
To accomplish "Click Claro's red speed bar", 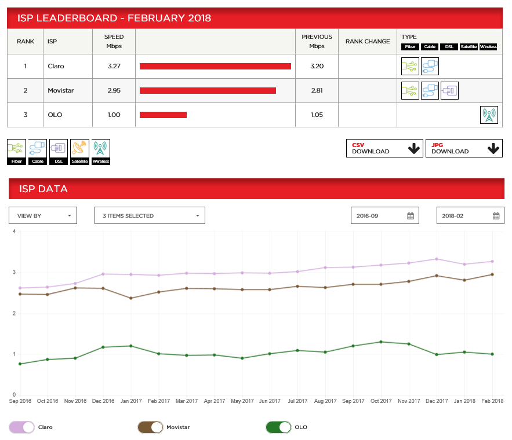I will pyautogui.click(x=215, y=66).
